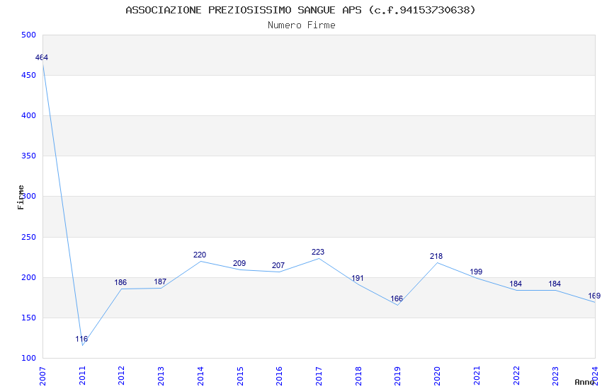This screenshot has height=389, width=602.
Task: Click the 250 y-axis tick label
Action: click(28, 237)
